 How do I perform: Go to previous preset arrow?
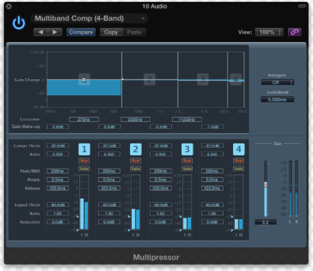tap(41, 32)
